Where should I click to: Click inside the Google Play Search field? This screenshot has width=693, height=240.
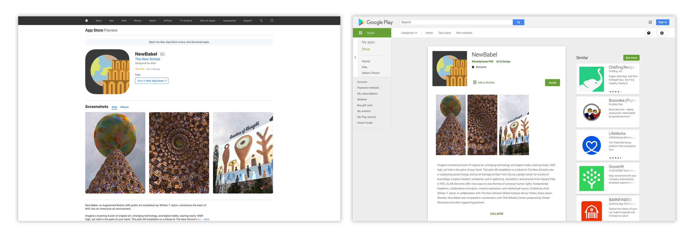(456, 22)
